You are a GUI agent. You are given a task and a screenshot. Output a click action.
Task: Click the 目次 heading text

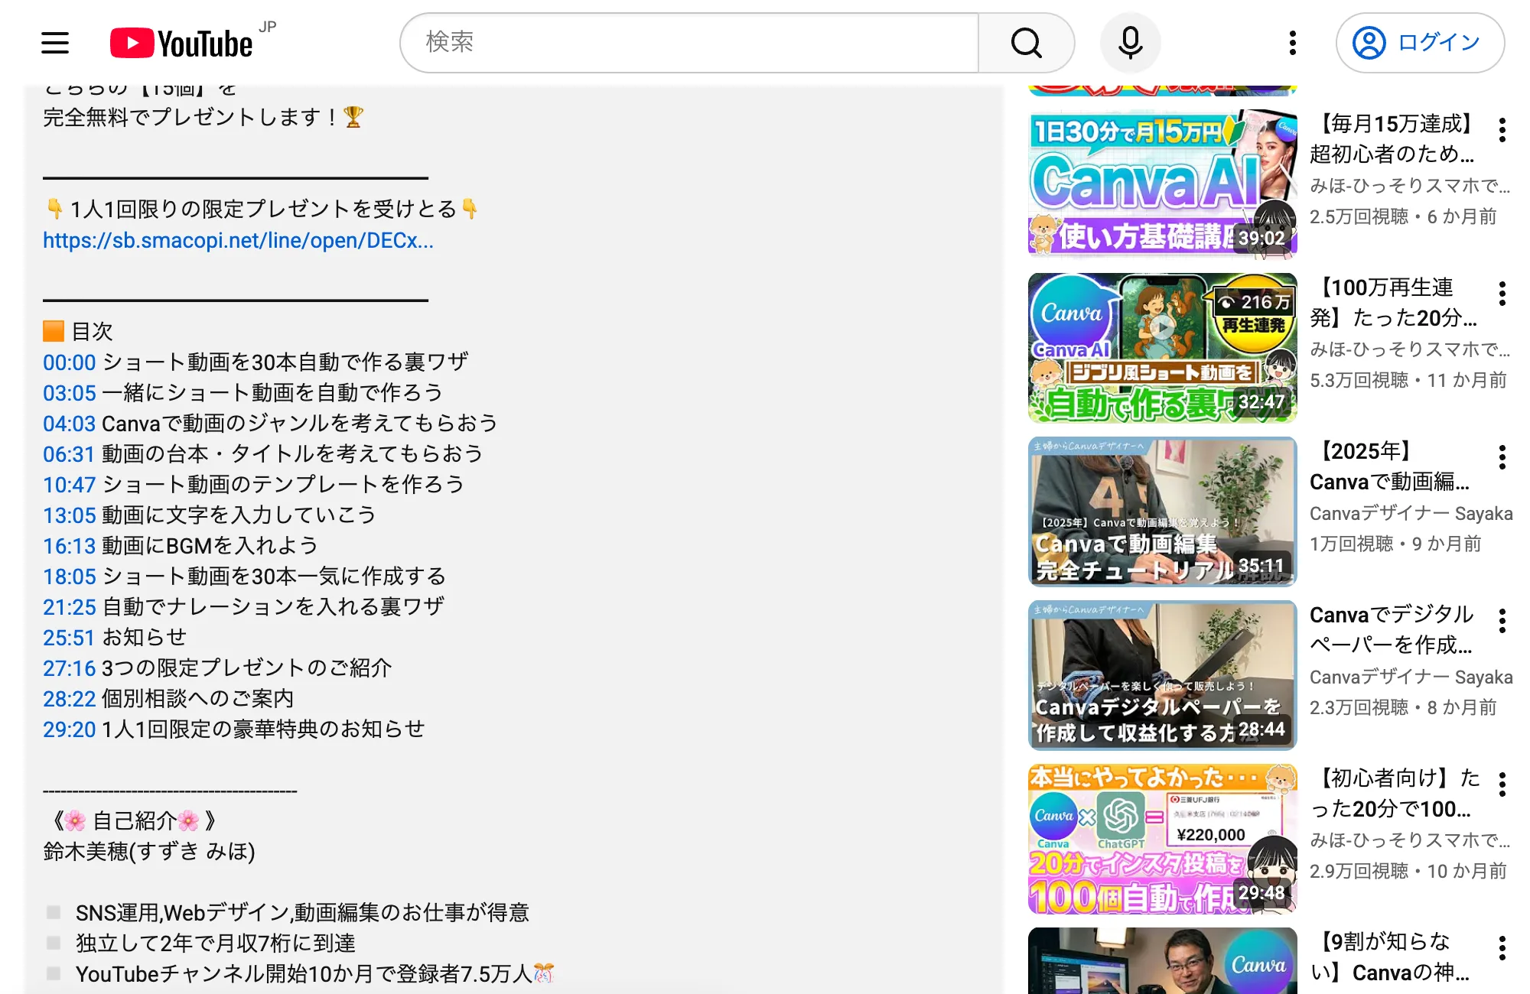point(93,332)
